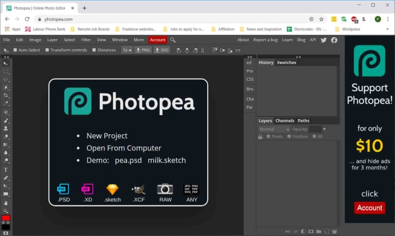Open the 1x export scale dropdown
The height and width of the screenshot is (236, 395).
click(x=127, y=50)
